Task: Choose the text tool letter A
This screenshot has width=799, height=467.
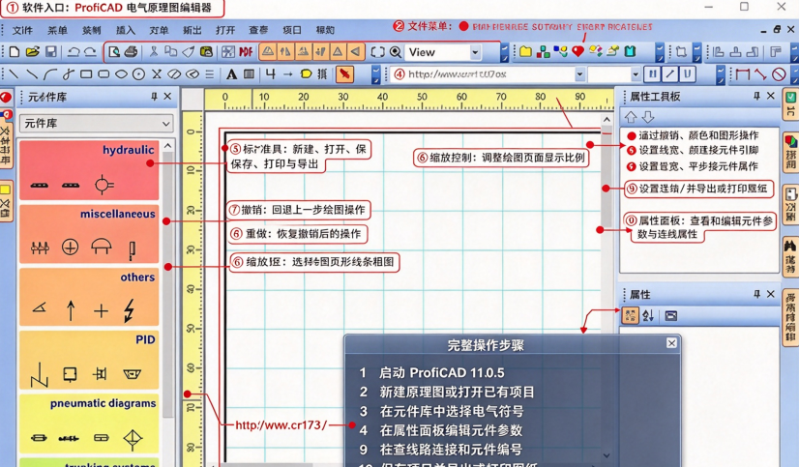Action: [231, 74]
